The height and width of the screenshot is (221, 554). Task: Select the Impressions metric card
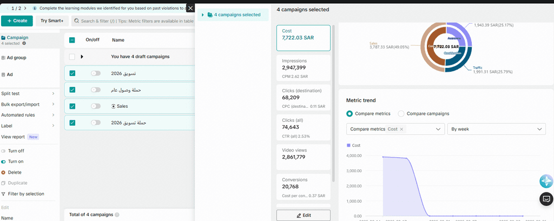click(x=304, y=68)
